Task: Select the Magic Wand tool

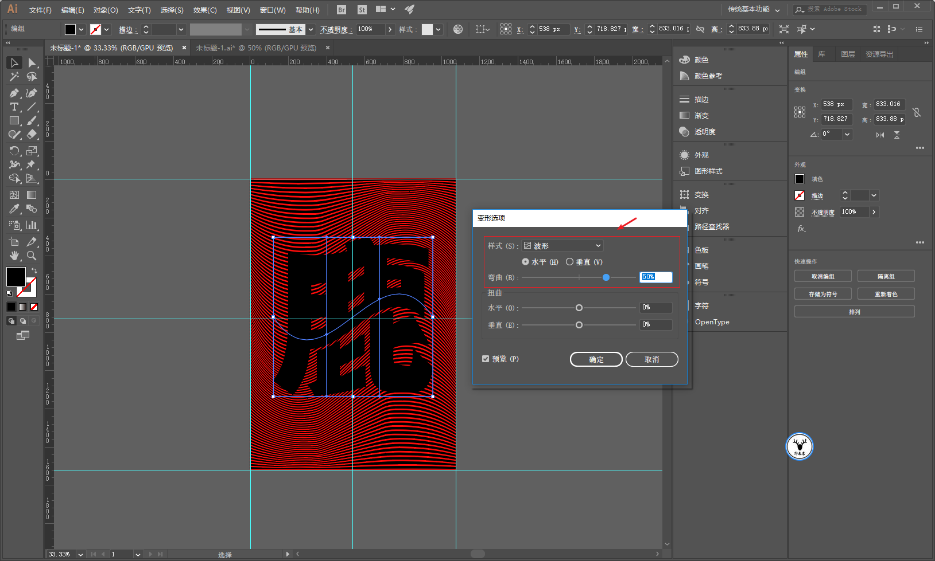Action: tap(14, 77)
